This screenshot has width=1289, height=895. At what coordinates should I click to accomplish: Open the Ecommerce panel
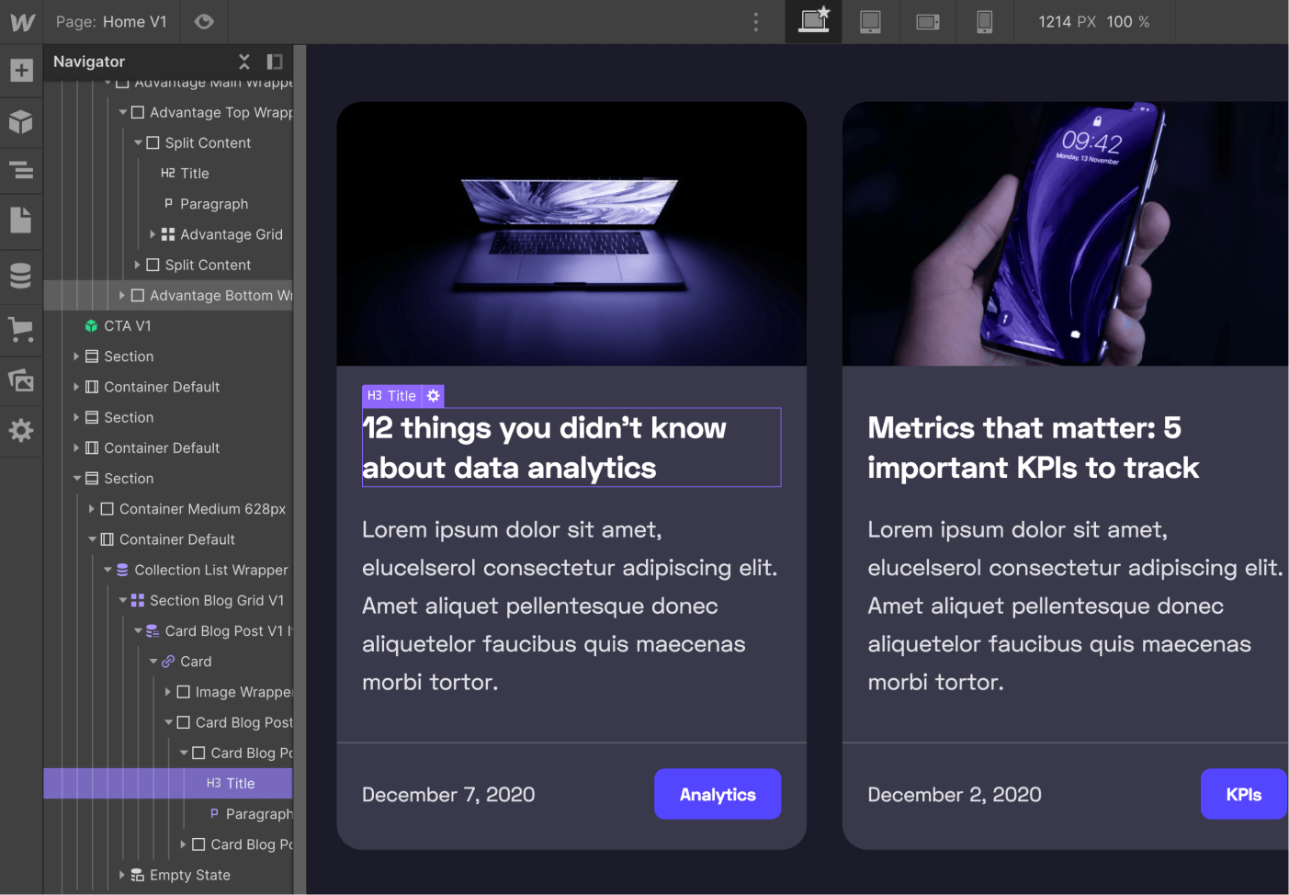pos(21,331)
